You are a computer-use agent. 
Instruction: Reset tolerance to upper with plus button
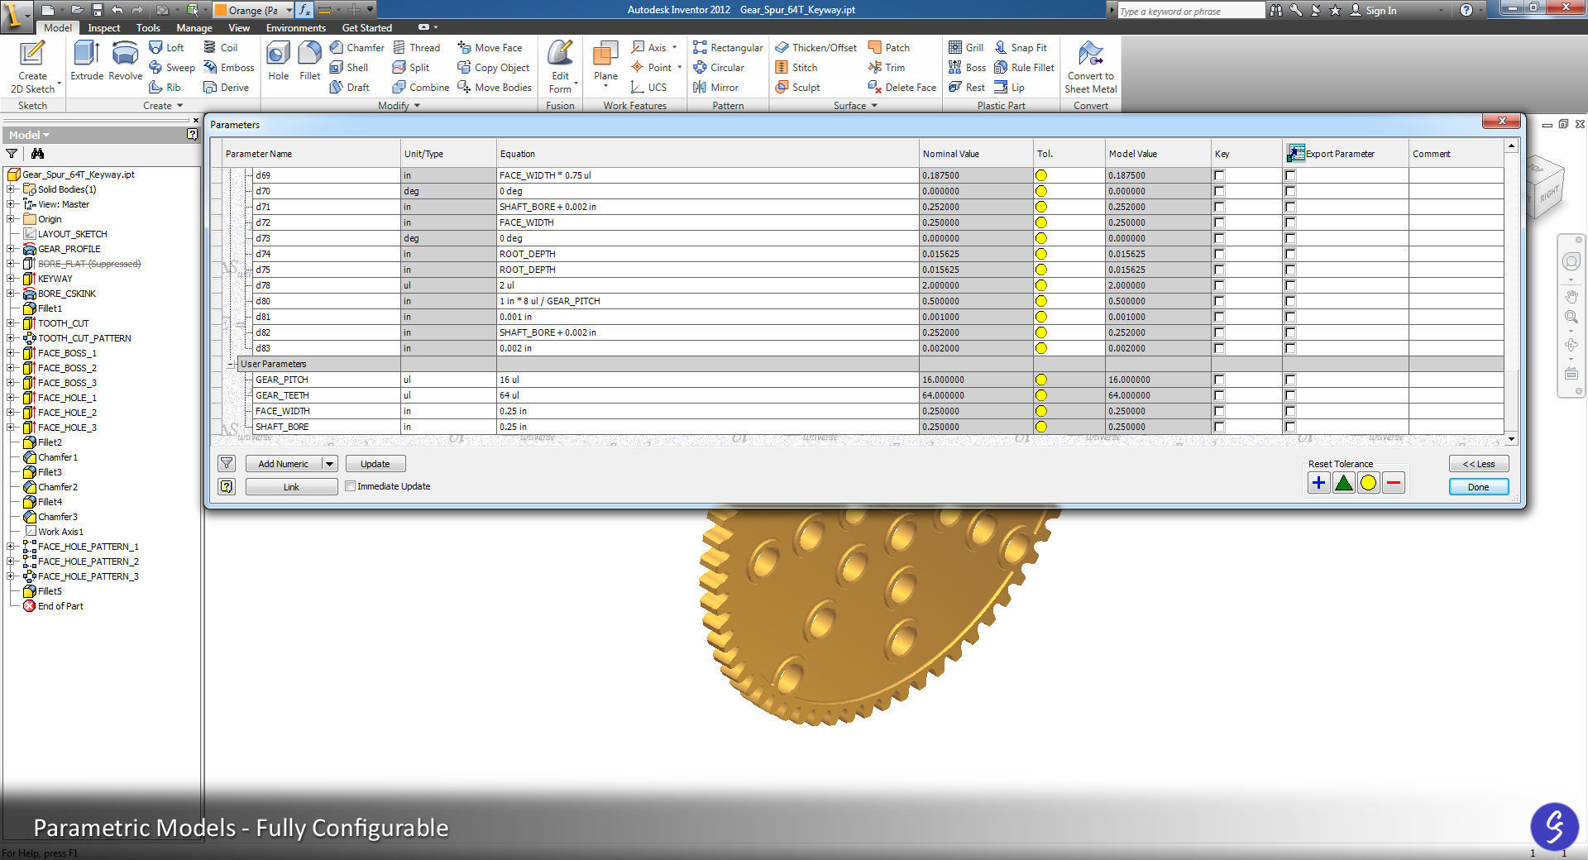coord(1318,483)
